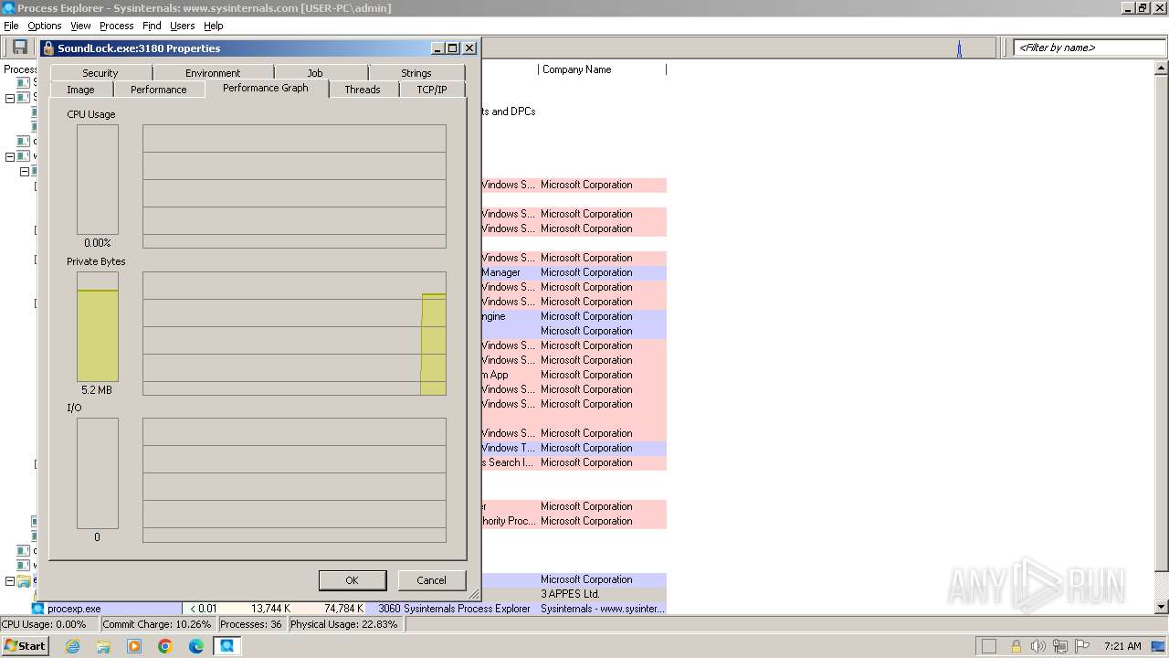Click the SoundLock padlock icon in the dialog title
Viewport: 1169px width, 658px height.
(48, 48)
